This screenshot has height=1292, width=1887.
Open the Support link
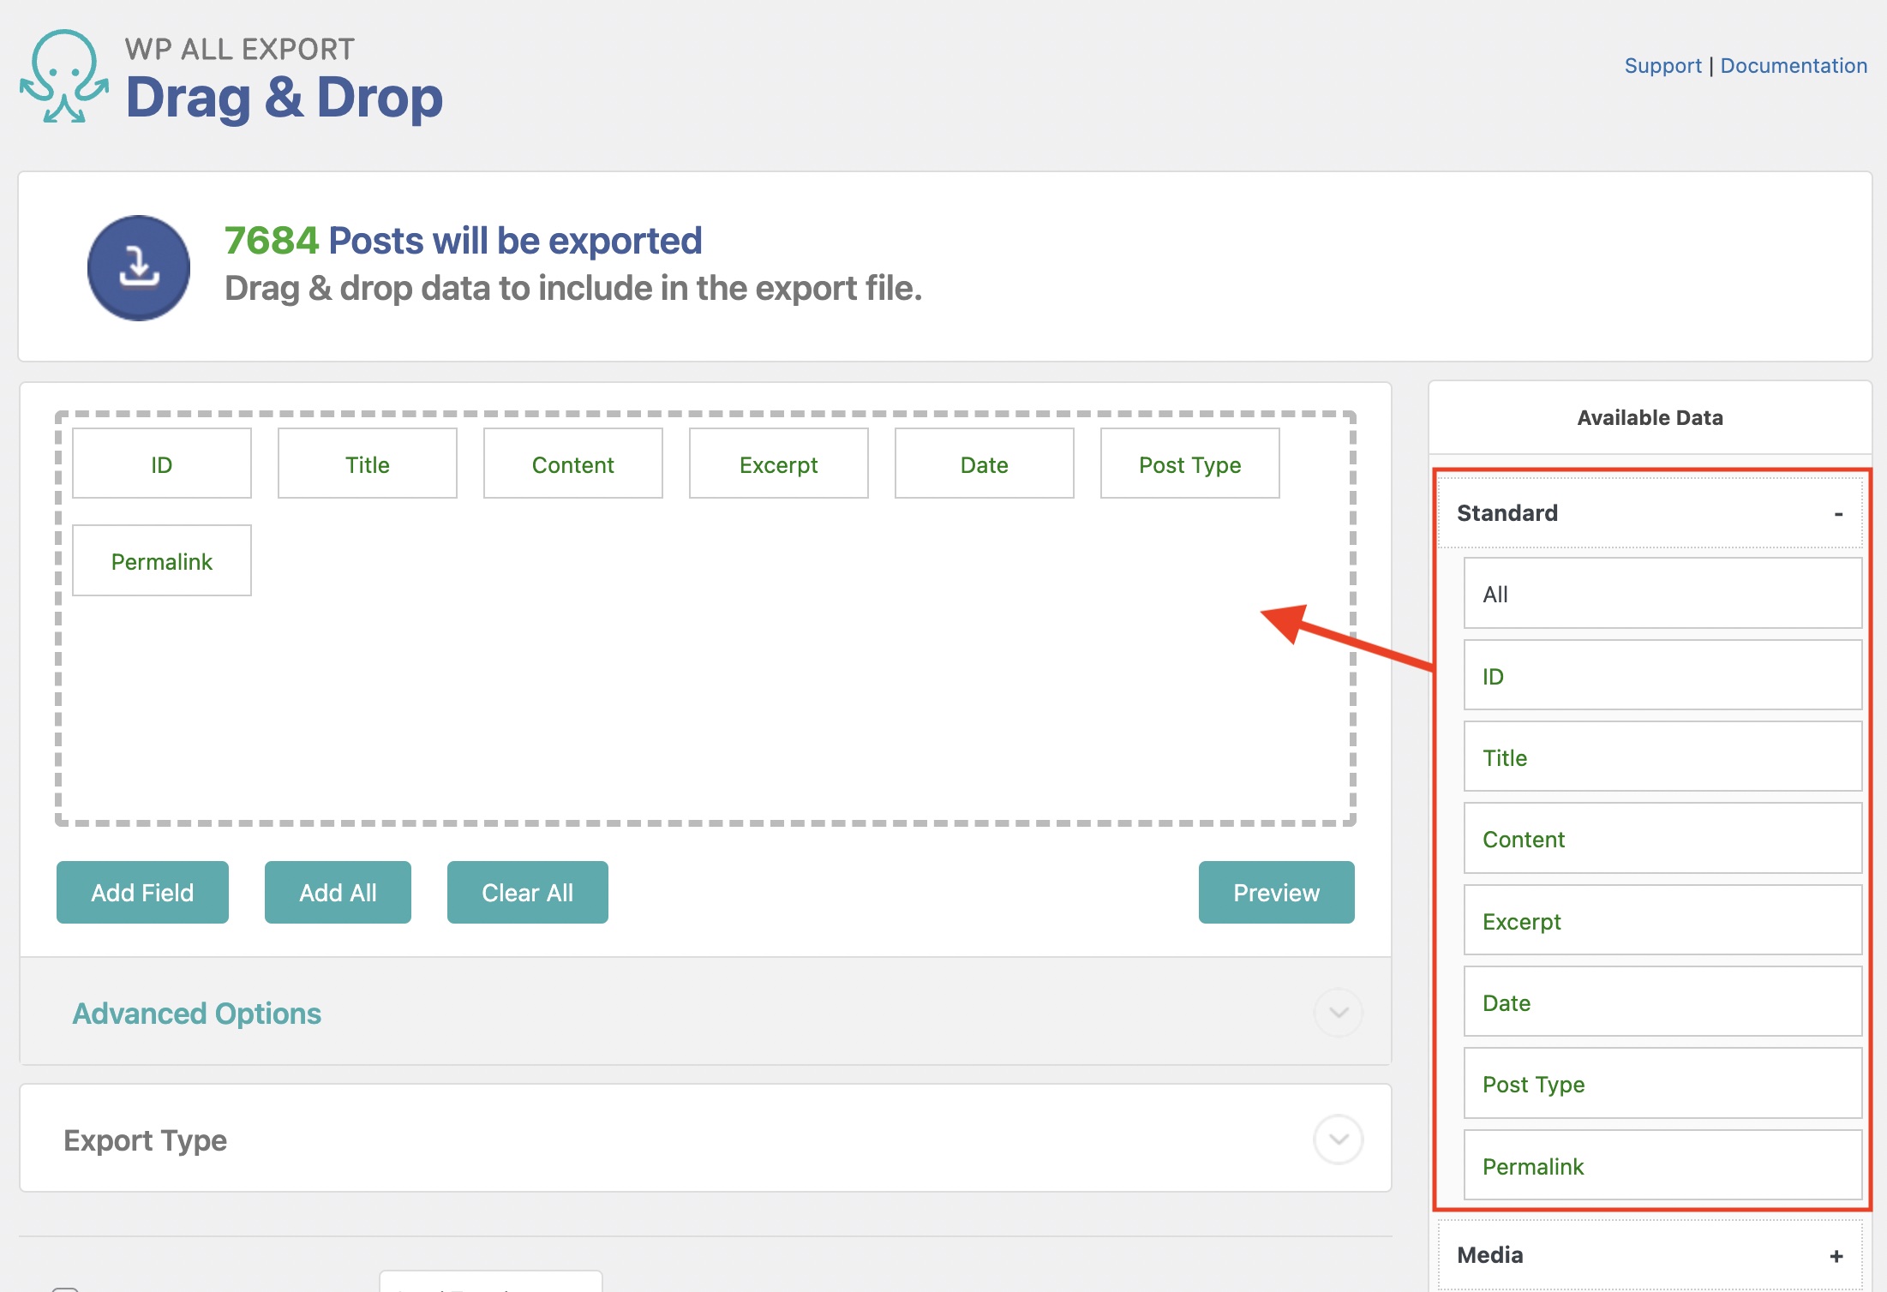click(x=1662, y=66)
